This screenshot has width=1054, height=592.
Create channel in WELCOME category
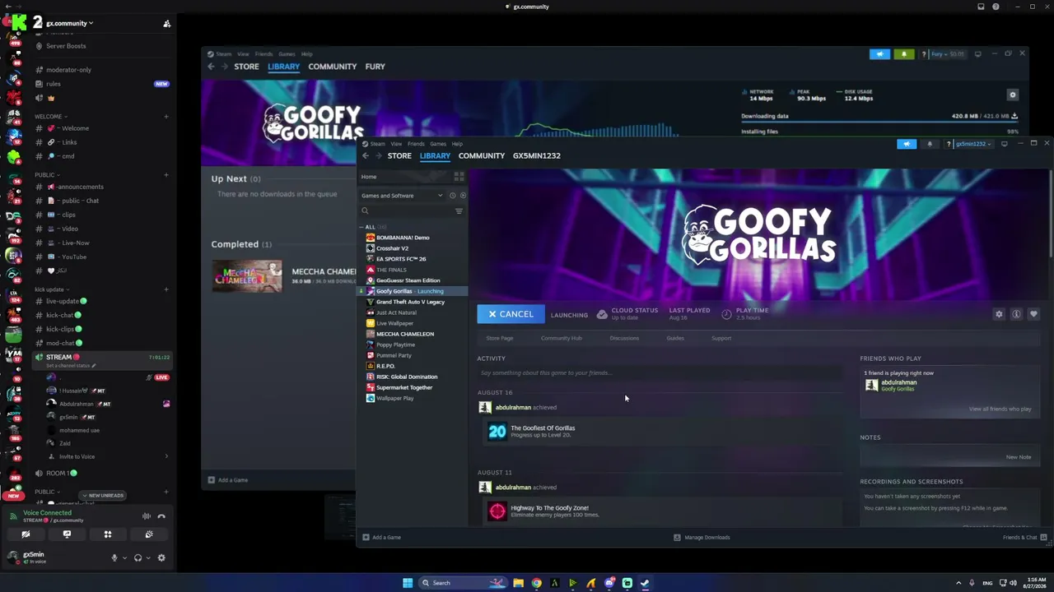tap(166, 117)
